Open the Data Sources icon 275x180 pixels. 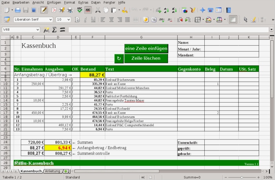tap(218, 10)
